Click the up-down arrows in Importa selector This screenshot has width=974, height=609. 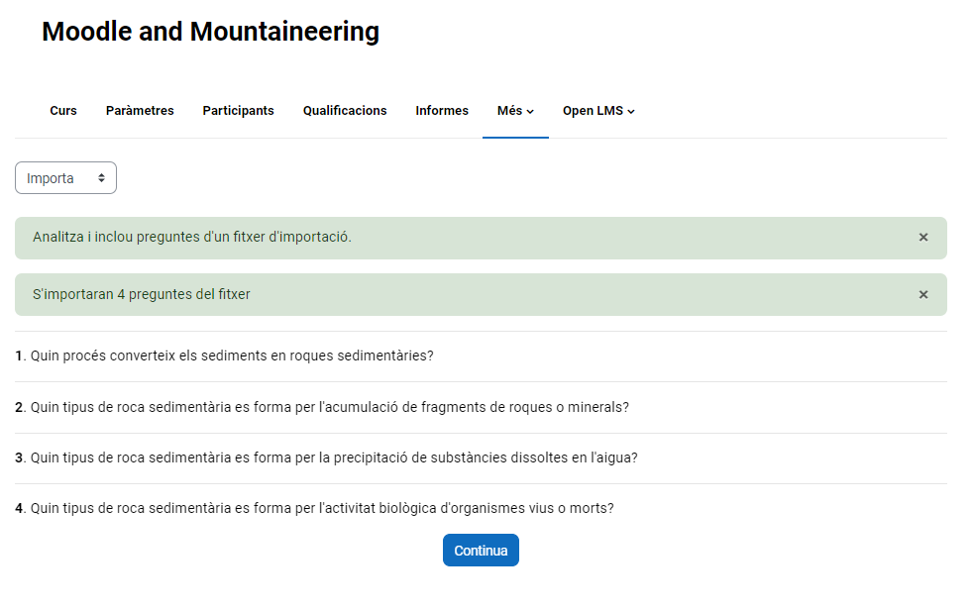point(101,178)
